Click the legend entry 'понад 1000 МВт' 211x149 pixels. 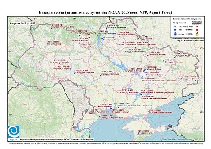coord(186,34)
